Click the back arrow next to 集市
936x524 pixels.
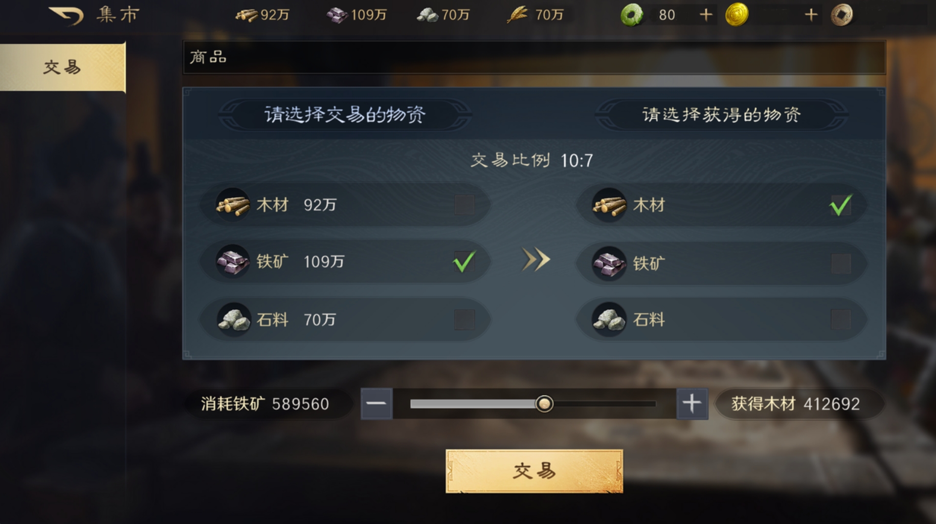[66, 15]
